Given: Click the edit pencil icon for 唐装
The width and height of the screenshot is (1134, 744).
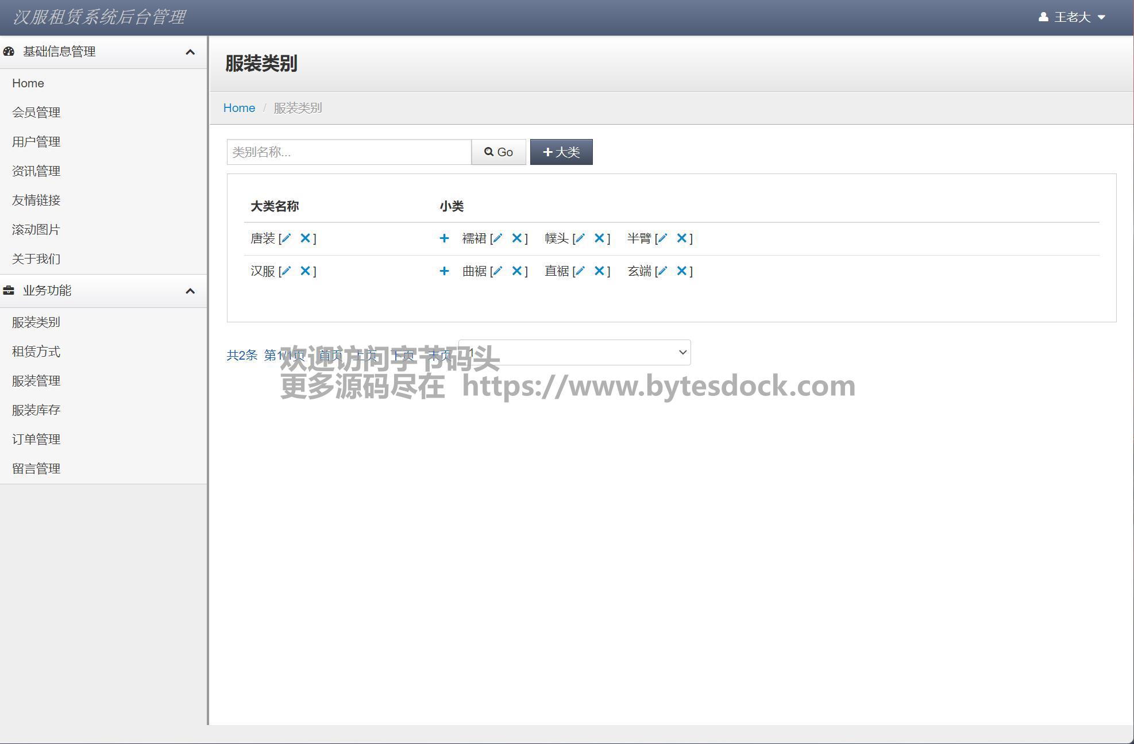Looking at the screenshot, I should pyautogui.click(x=286, y=238).
